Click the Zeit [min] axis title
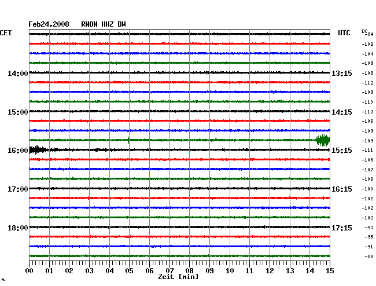Screen dimensions: 376x286 [178, 277]
